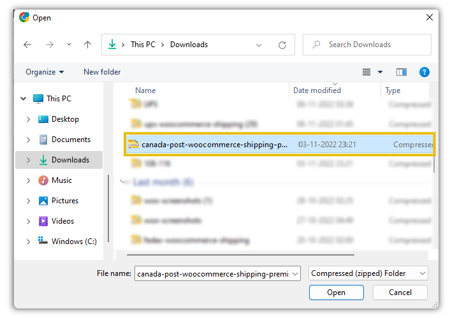Click the navigation pane vertical scrollbar
Image resolution: width=450 pixels, height=318 pixels.
pos(108,208)
